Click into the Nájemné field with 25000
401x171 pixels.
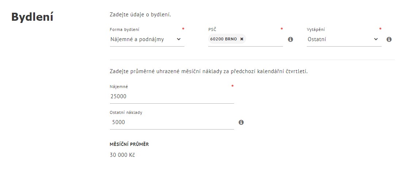point(172,96)
